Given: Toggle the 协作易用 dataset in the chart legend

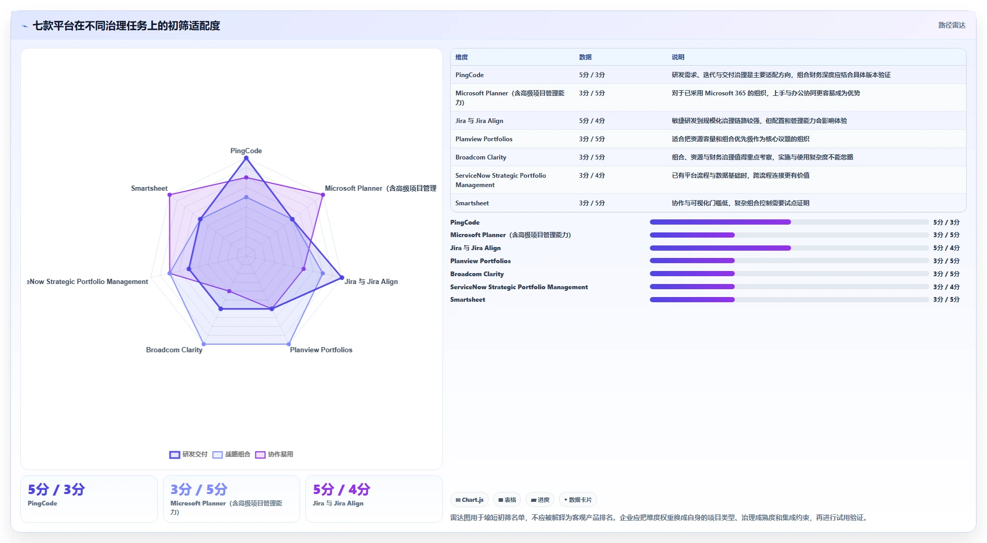Looking at the screenshot, I should 274,454.
